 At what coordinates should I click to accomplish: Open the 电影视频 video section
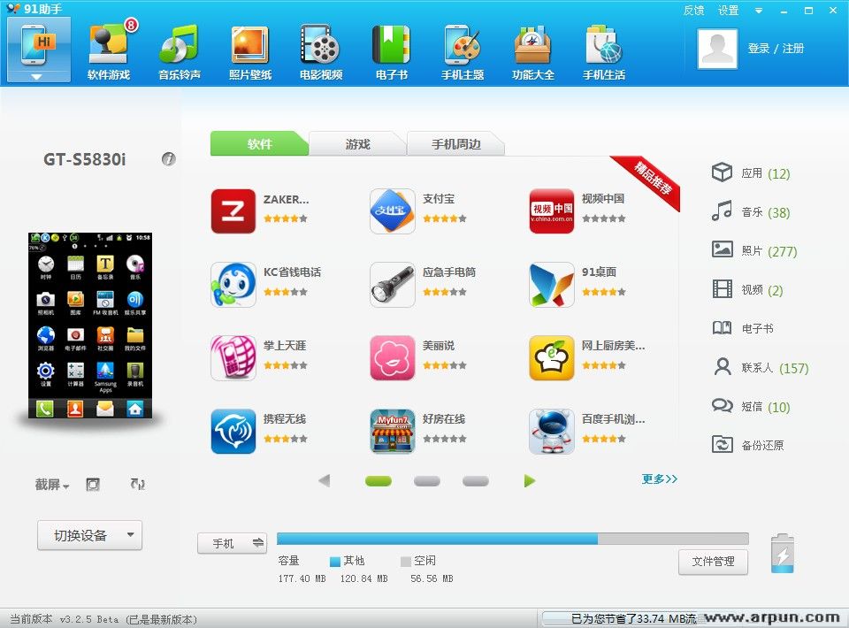(321, 52)
